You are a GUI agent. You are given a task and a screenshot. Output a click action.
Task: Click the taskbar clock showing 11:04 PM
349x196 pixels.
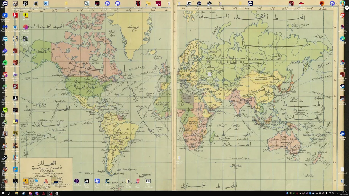click(344, 193)
